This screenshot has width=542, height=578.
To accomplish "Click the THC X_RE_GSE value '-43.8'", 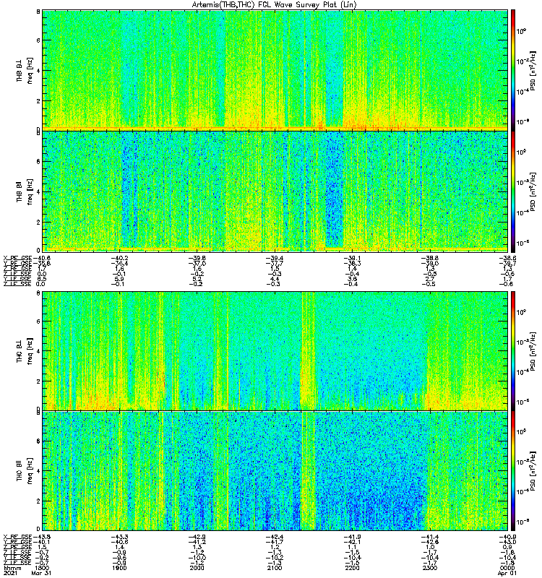I will point(41,537).
